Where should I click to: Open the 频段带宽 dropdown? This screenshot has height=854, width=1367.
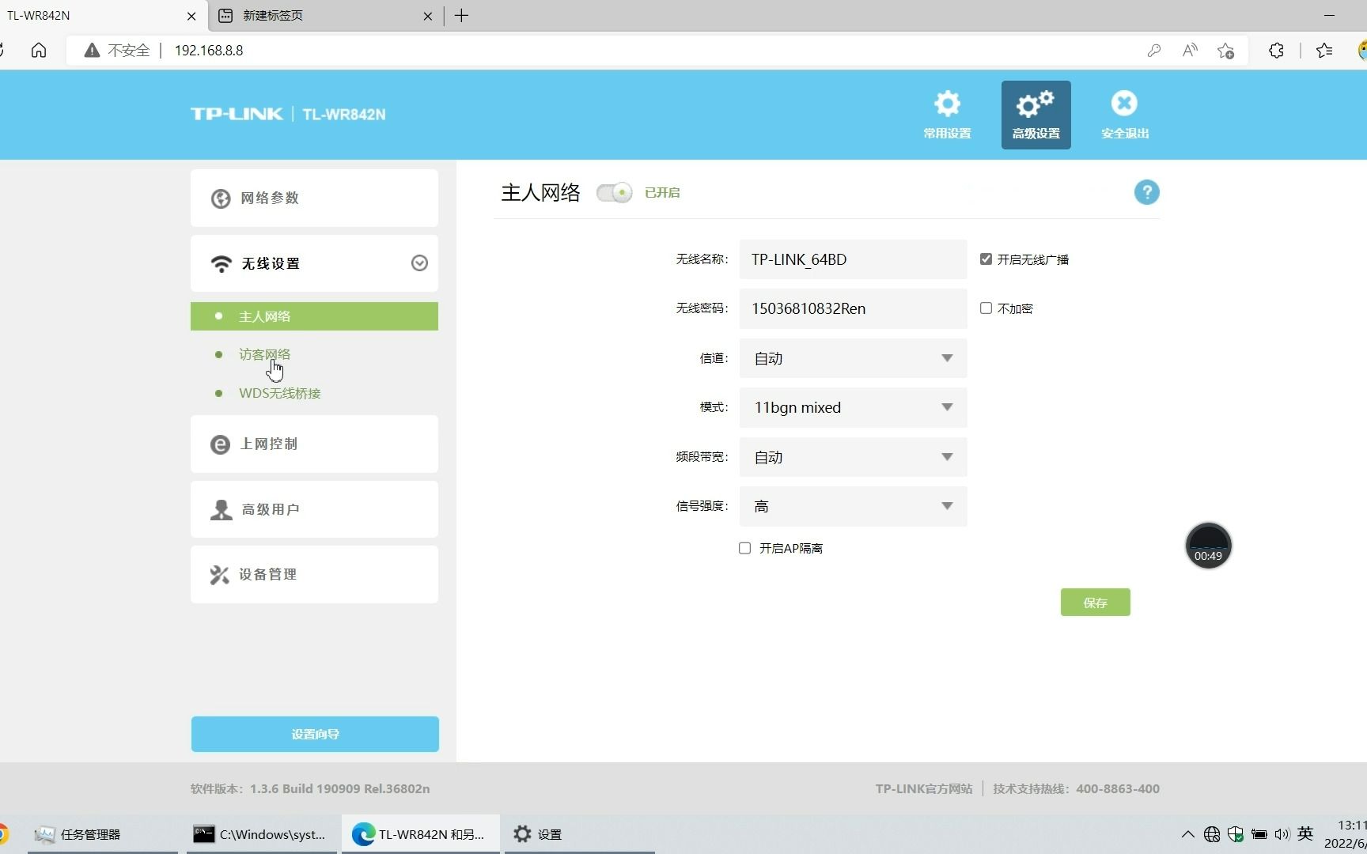853,457
